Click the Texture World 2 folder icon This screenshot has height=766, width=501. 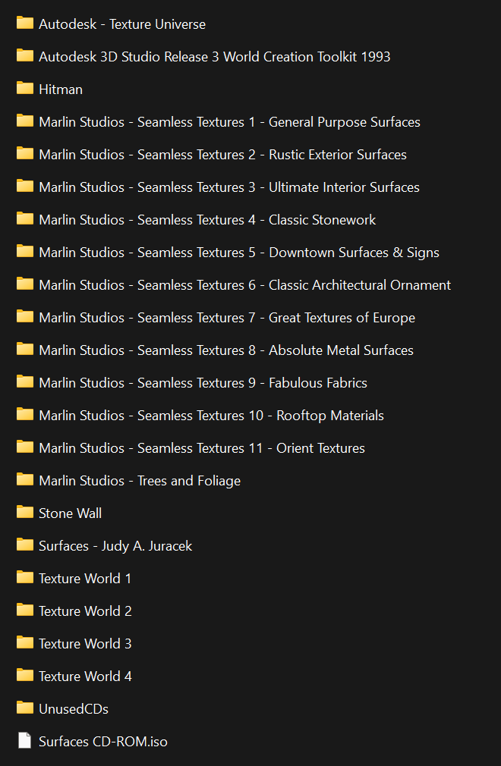point(25,611)
